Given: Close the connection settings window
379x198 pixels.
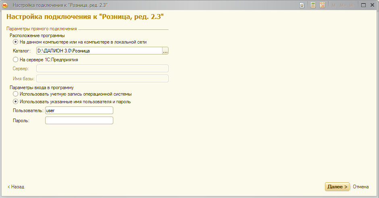Looking at the screenshot, I should 373,5.
